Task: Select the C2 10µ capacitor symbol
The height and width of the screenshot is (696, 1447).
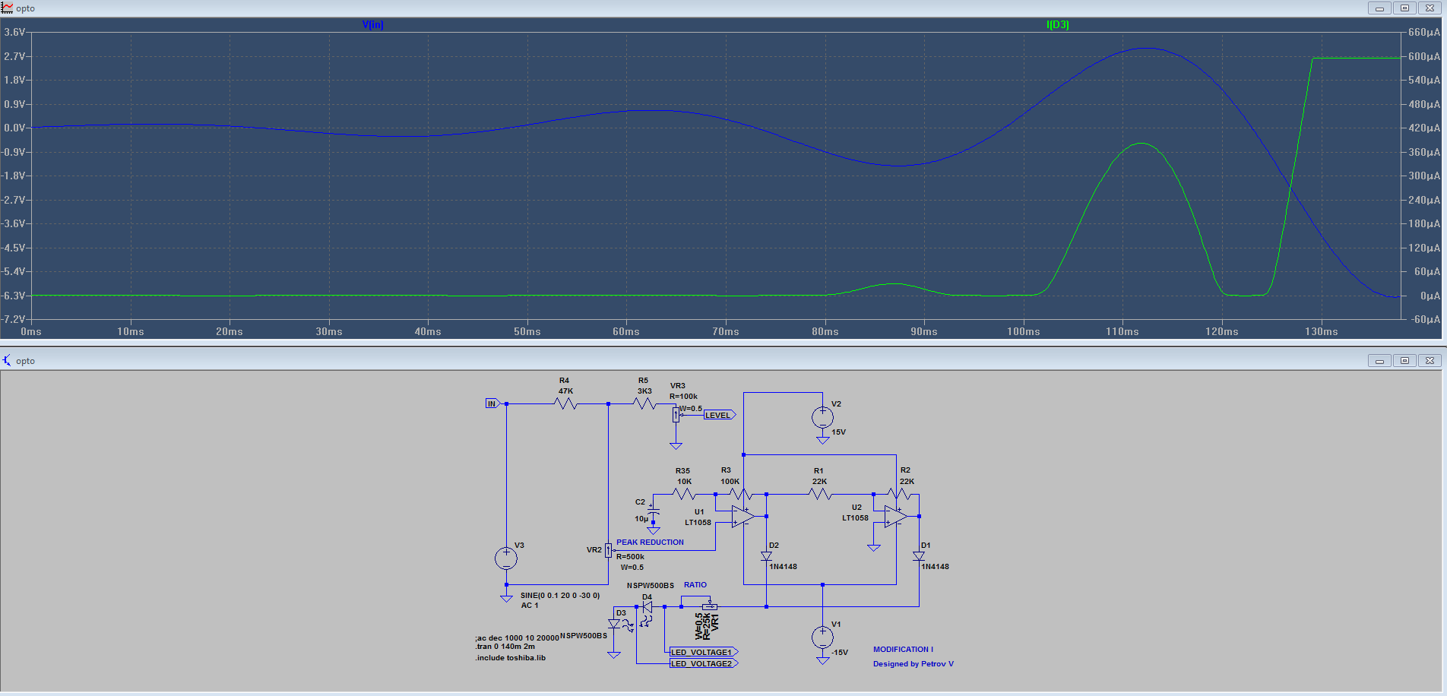Action: [653, 511]
